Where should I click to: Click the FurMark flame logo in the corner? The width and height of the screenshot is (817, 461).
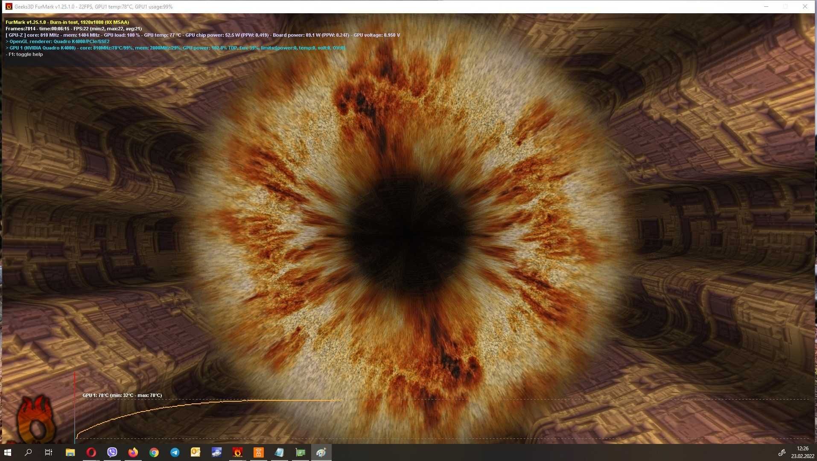[35, 420]
